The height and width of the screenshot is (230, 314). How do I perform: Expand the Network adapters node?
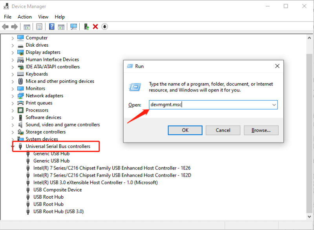click(x=13, y=96)
